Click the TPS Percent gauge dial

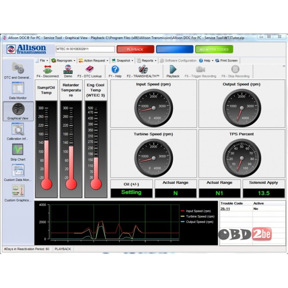click(x=242, y=158)
